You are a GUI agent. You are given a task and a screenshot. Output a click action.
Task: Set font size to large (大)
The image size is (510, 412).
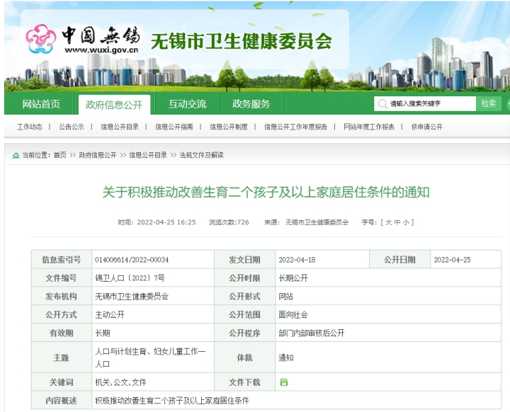[x=389, y=222]
